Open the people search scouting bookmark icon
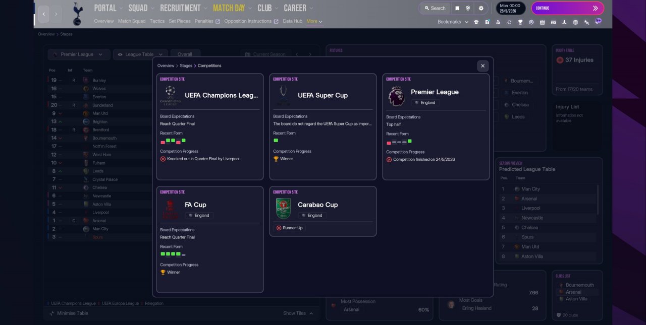 point(498,22)
